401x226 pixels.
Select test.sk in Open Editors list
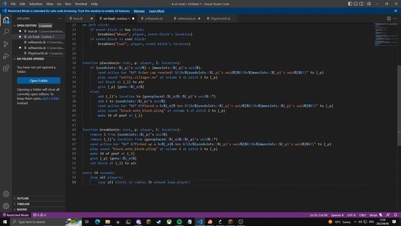tap(39, 31)
